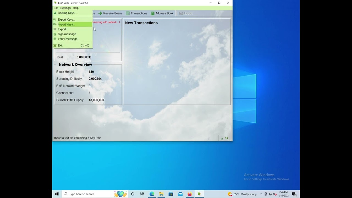
Task: Click the connection strength status icon
Action: coord(222,138)
